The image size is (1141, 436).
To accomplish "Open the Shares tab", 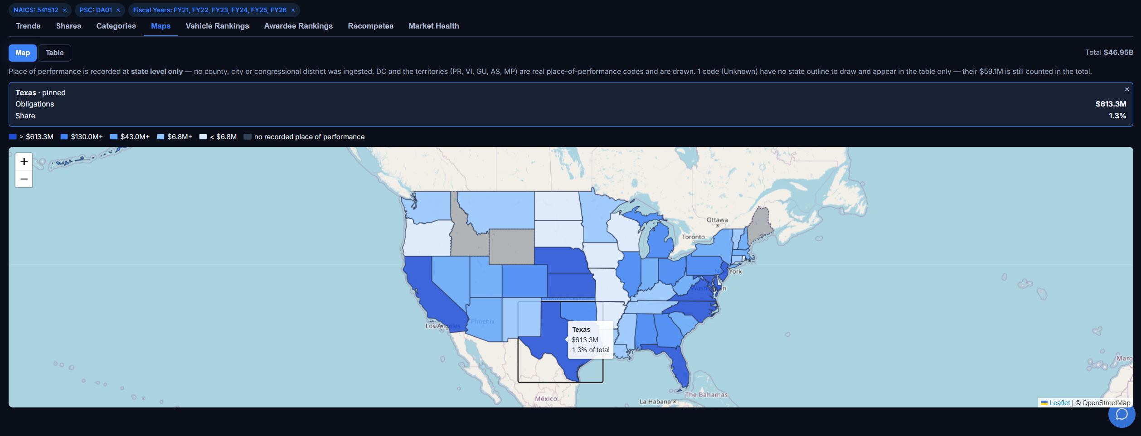I will click(x=68, y=26).
